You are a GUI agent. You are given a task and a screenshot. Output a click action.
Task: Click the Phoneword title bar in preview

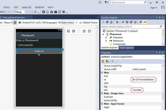coord(39,35)
